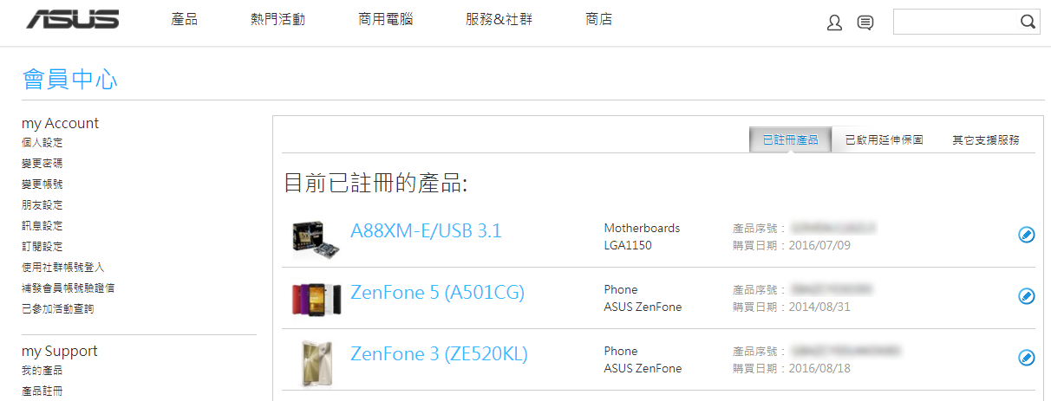Select the 已註冊產品 tab
Screen dimensions: 1051x401
(790, 139)
